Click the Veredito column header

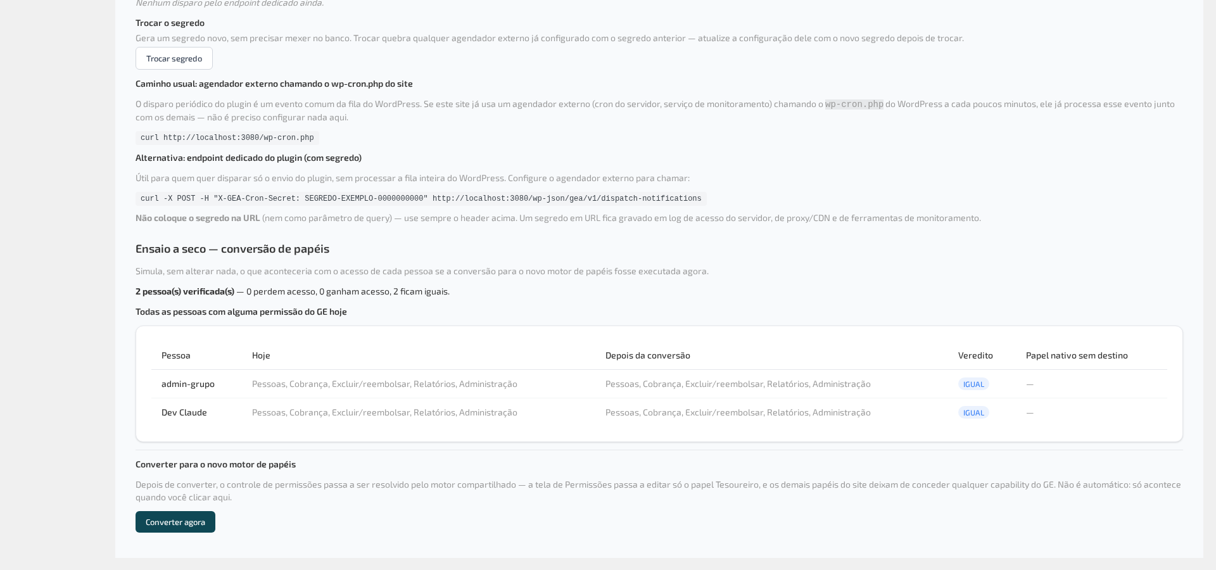[x=975, y=355]
